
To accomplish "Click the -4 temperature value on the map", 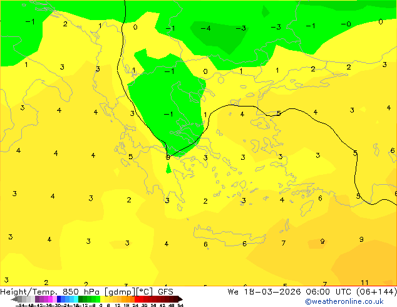I will point(205,28).
